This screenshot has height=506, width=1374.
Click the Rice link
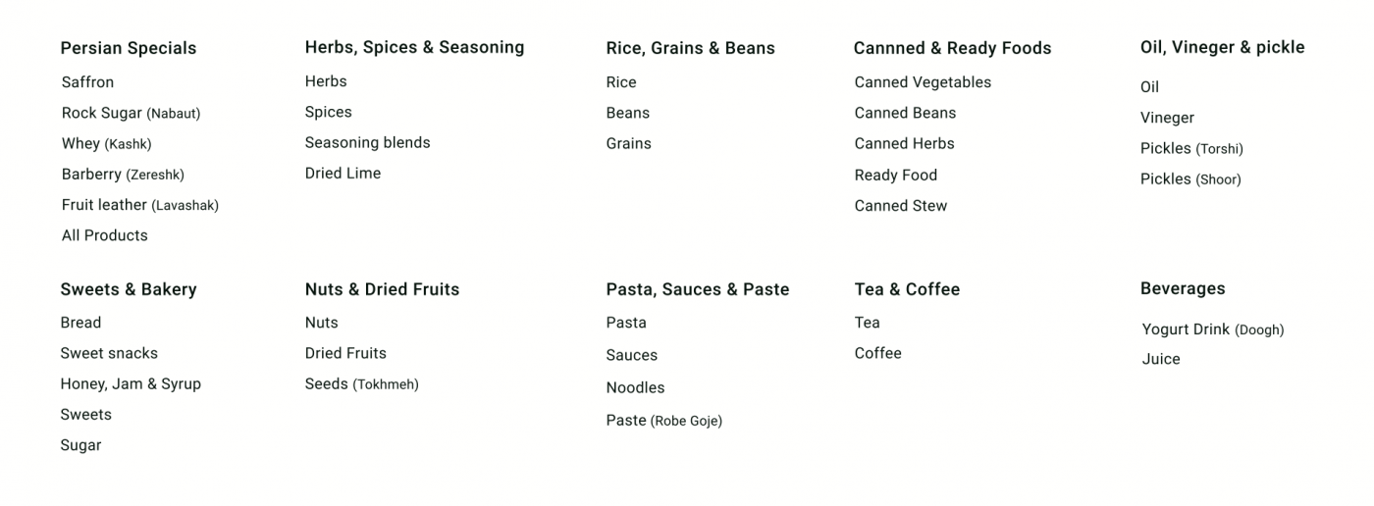coord(621,82)
